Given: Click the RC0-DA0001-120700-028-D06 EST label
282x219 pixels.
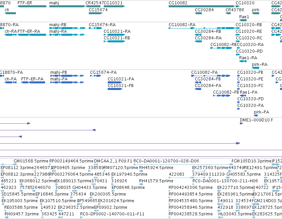Looking at the screenshot, I should (x=166, y=161).
